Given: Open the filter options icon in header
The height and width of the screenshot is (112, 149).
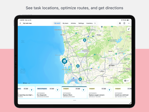Looking at the screenshot, I should pyautogui.click(x=120, y=23).
